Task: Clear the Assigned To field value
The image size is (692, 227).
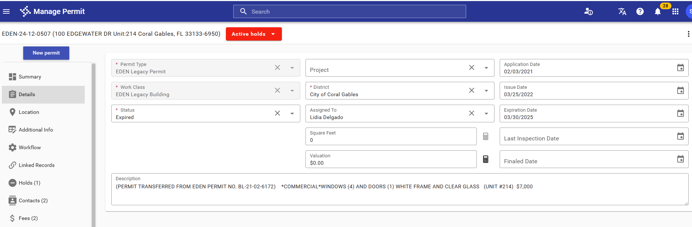Action: (472, 113)
